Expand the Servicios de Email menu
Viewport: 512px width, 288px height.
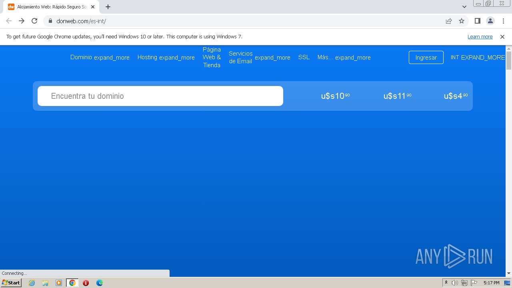tap(259, 57)
